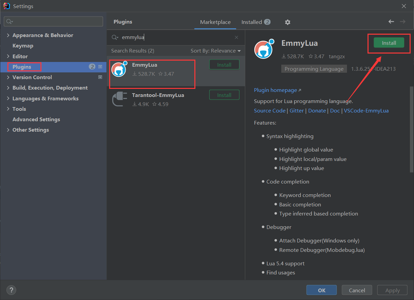Click the Installed tab count badge
The width and height of the screenshot is (414, 300).
267,22
